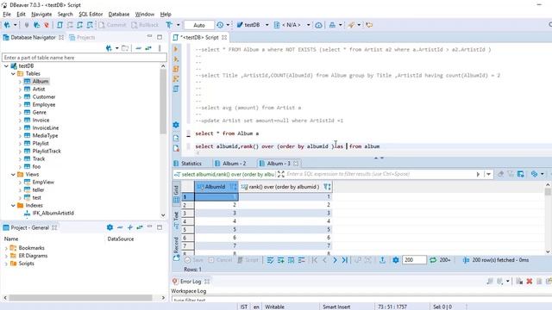Click the Rollback toolbar button
This screenshot has height=310, width=552.
click(145, 25)
